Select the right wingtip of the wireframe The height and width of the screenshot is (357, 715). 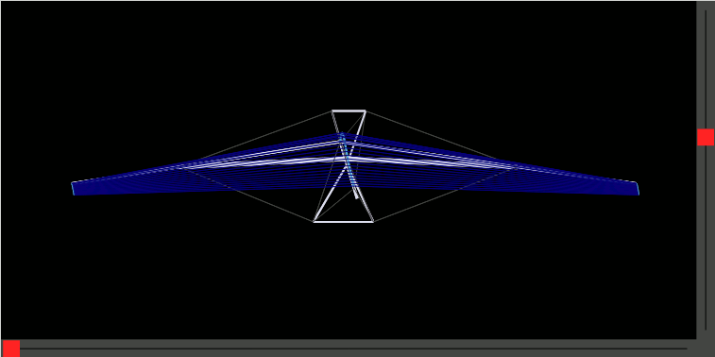(637, 188)
